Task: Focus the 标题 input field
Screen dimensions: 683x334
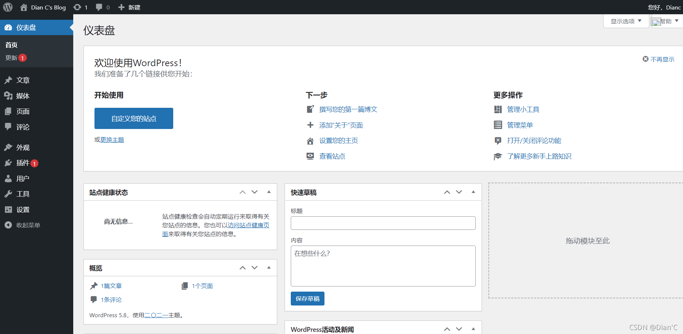Action: click(x=383, y=223)
